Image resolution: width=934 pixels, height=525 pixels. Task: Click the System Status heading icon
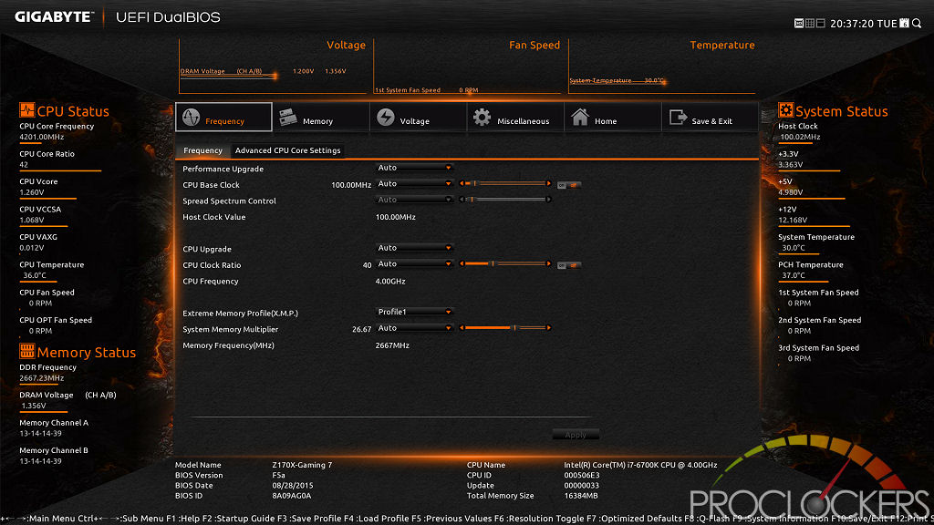click(x=785, y=110)
